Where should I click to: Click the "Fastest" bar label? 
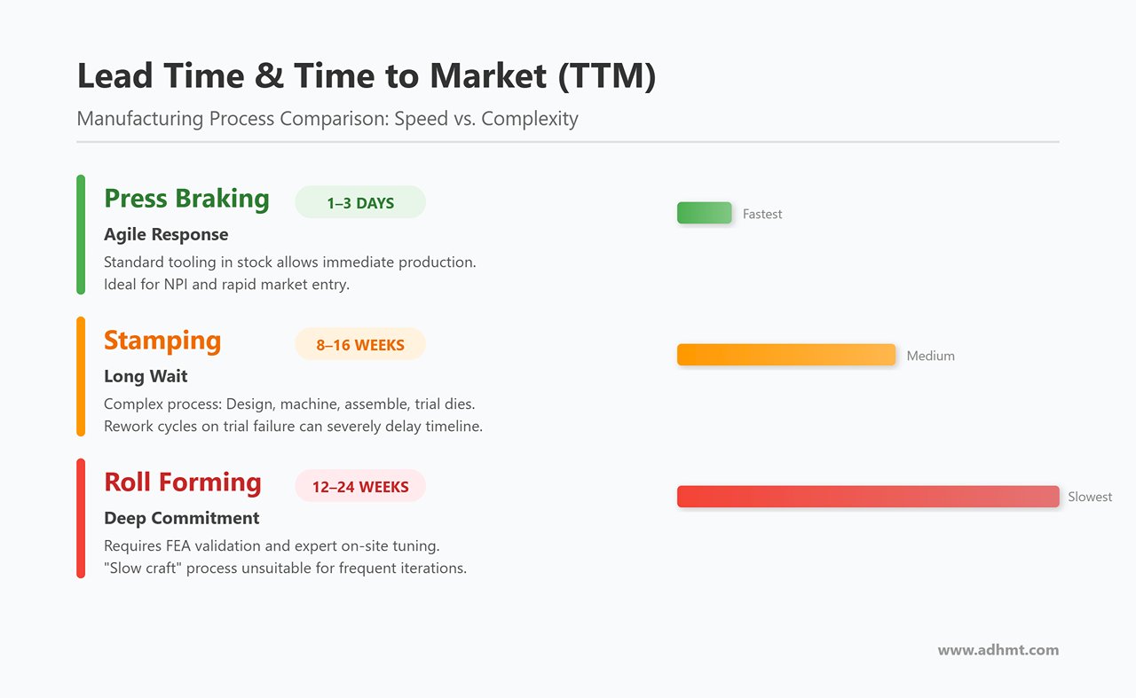pyautogui.click(x=762, y=215)
